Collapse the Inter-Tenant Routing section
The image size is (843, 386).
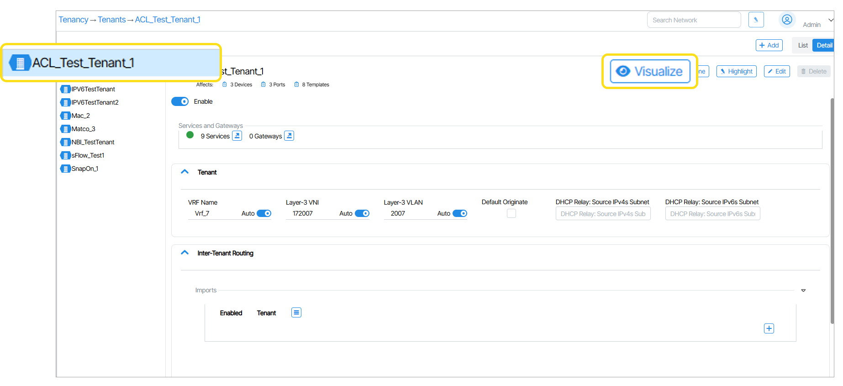[x=185, y=253]
